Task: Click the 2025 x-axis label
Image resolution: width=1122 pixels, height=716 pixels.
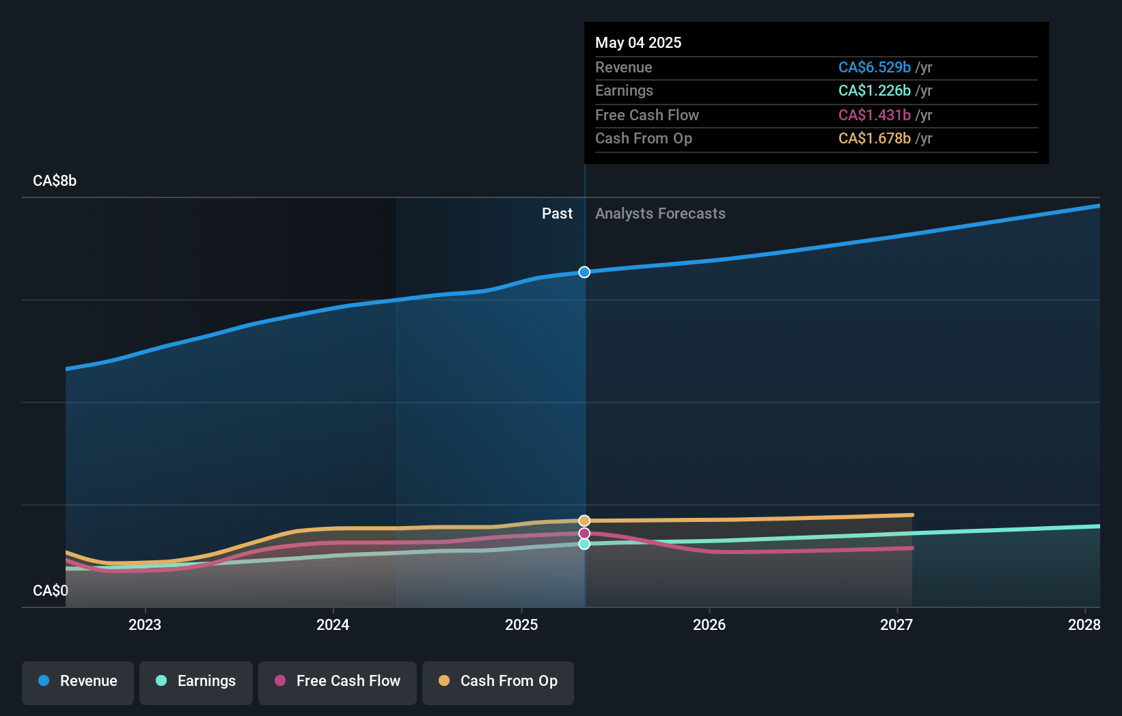Action: (521, 624)
